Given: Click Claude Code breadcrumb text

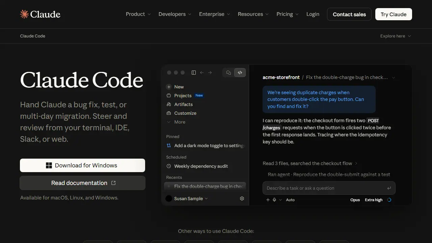Looking at the screenshot, I should coord(33,36).
